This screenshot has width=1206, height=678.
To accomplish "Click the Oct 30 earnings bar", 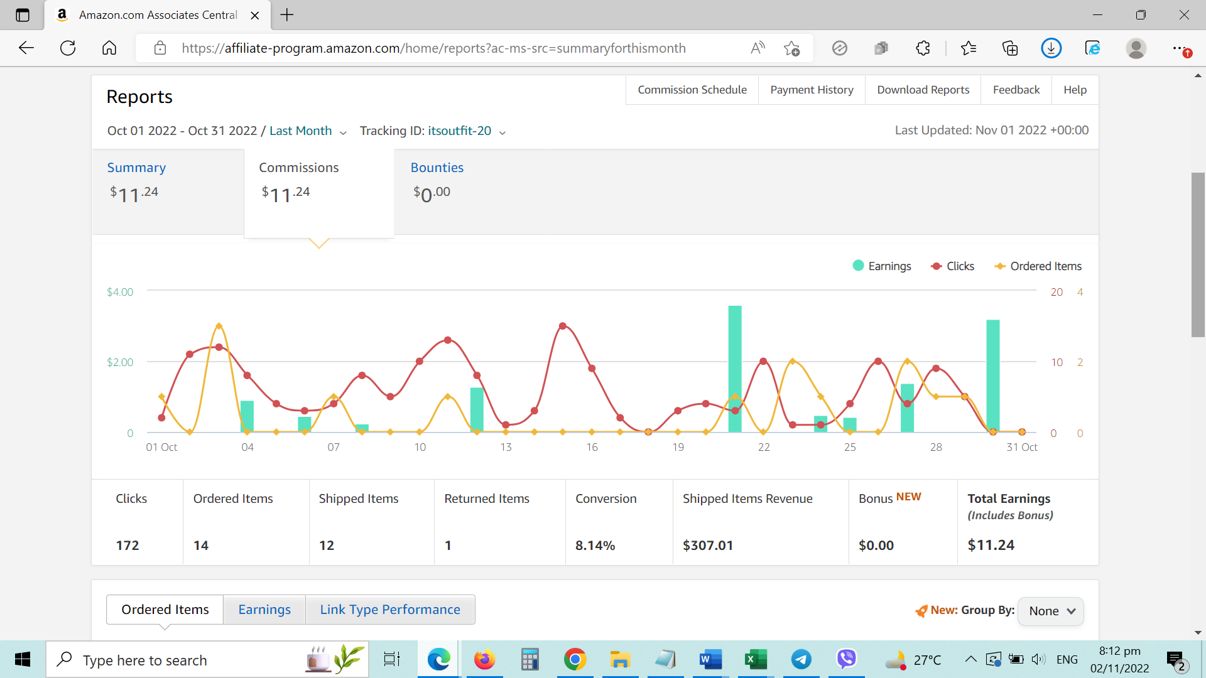I will tap(992, 376).
